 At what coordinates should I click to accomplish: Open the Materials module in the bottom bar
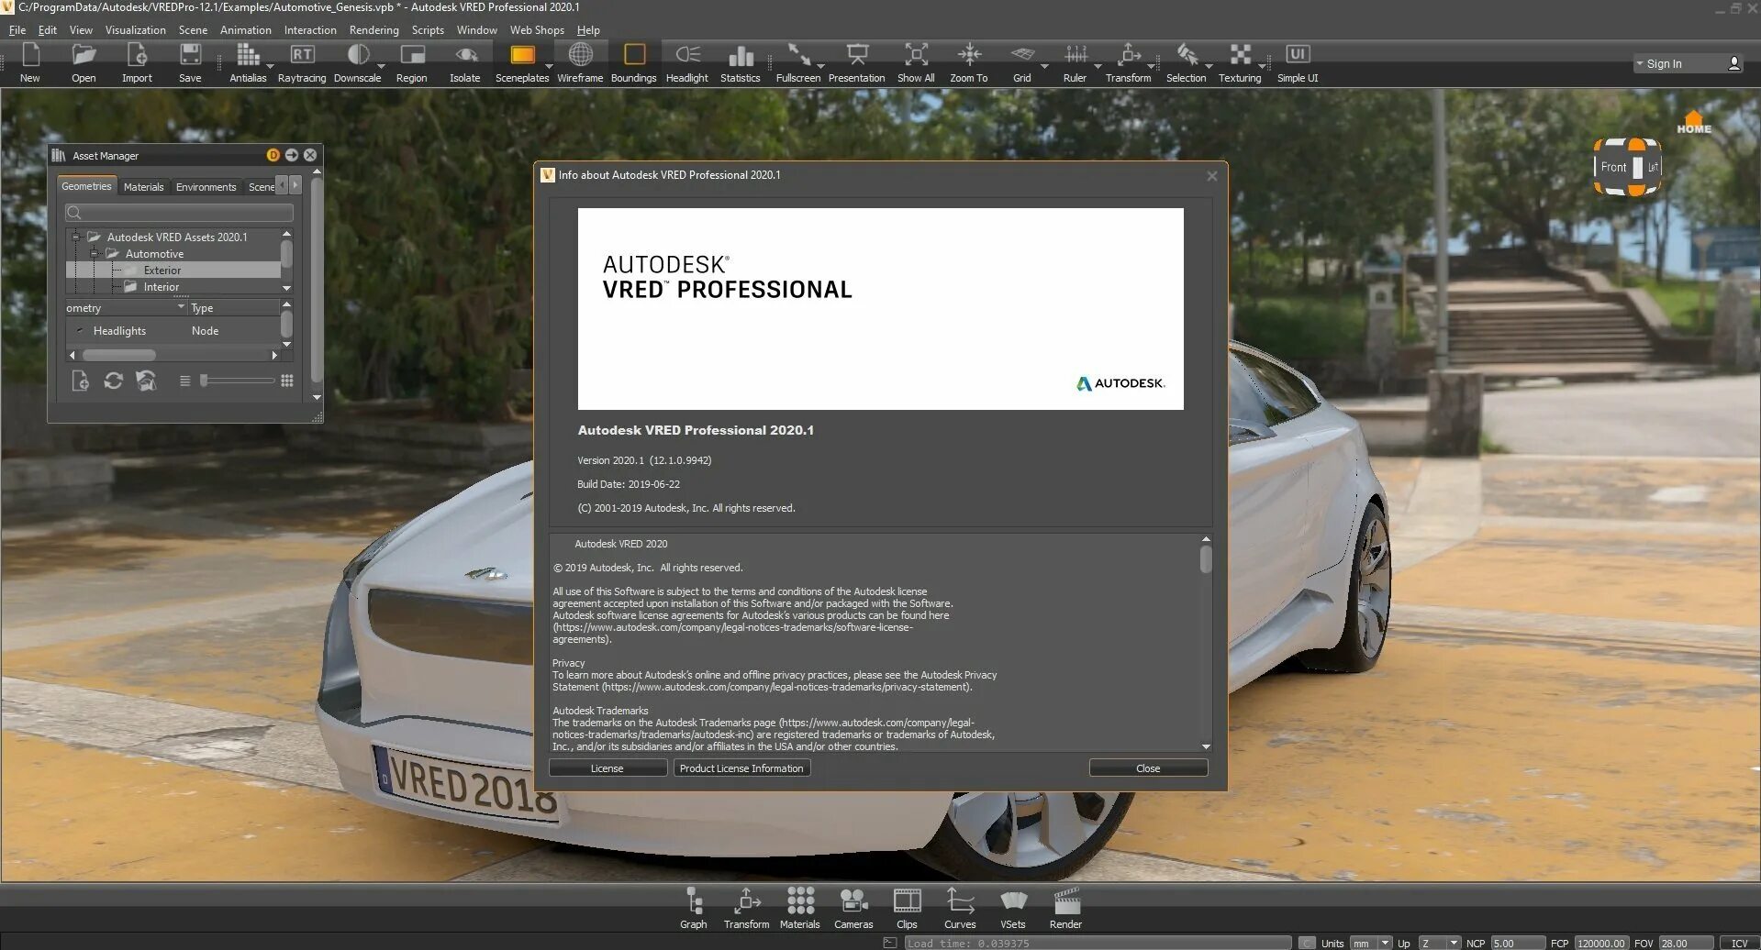tap(800, 908)
